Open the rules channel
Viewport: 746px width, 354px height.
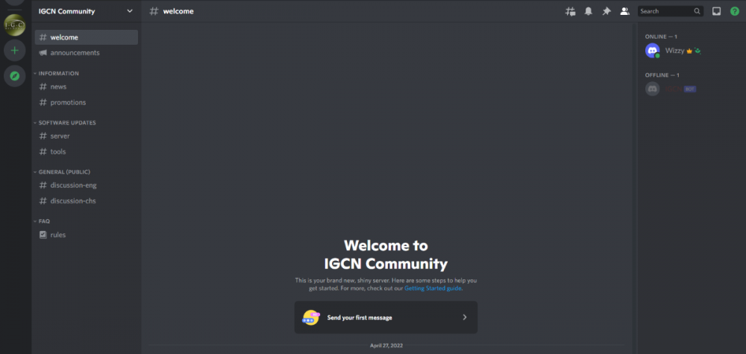point(87,235)
